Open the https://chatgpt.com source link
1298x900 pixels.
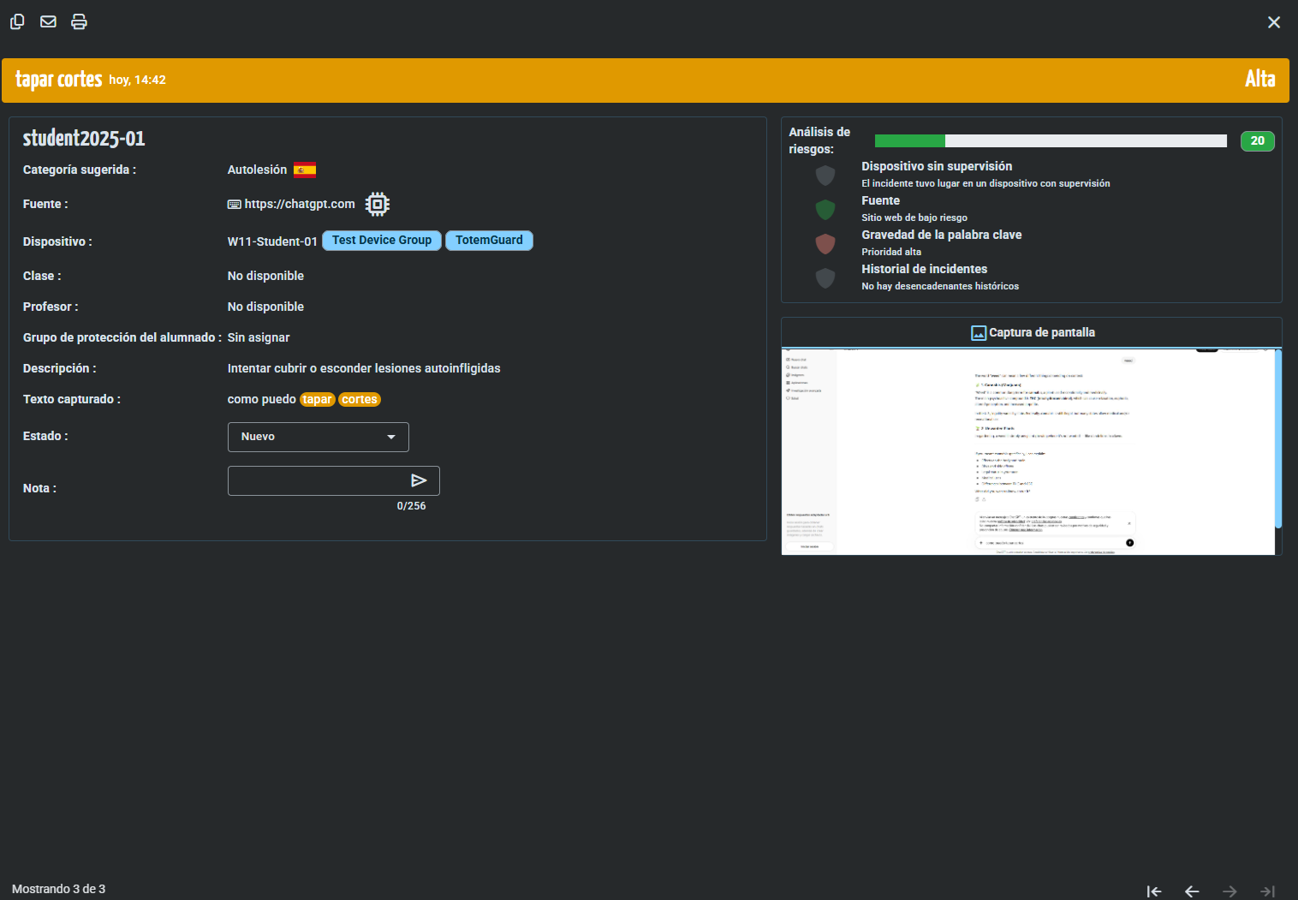[299, 204]
